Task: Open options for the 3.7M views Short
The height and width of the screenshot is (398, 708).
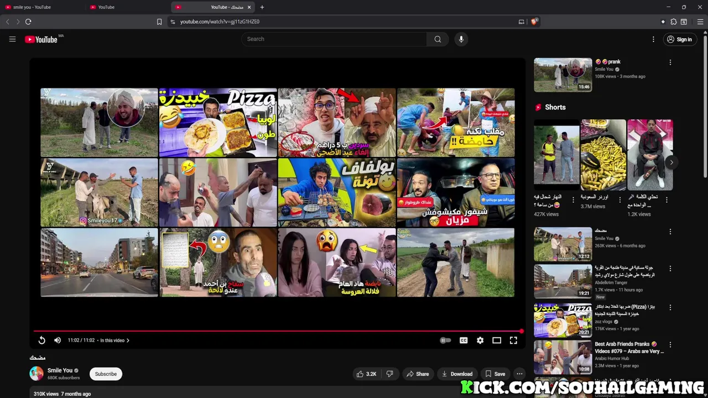Action: point(619,200)
